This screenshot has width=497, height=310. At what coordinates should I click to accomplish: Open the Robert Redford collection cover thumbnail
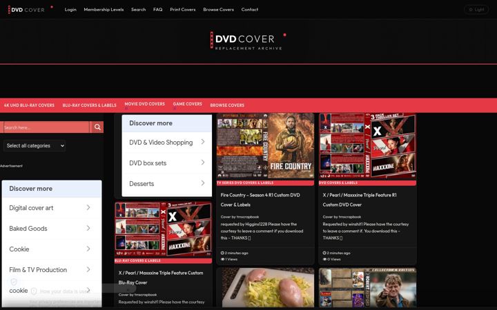(367, 288)
